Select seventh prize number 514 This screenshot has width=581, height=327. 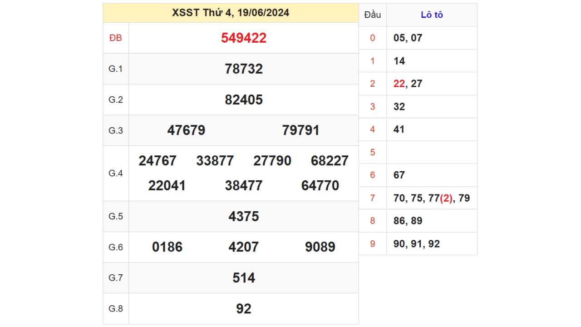244,278
